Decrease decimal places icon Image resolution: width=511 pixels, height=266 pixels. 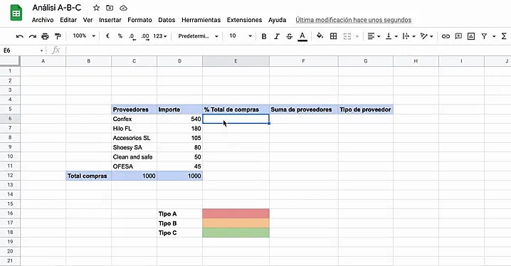tap(132, 36)
